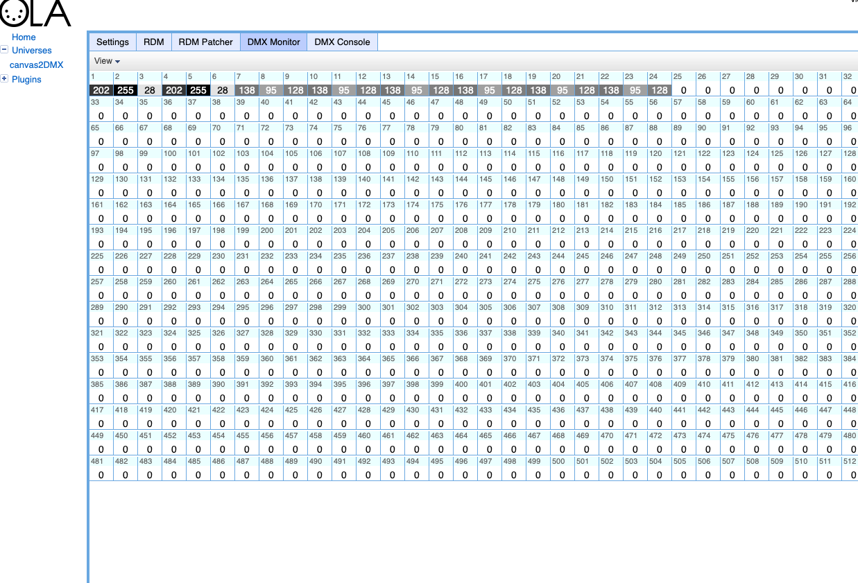This screenshot has height=583, width=858.
Task: Click channel 3 value 28
Action: coord(150,90)
